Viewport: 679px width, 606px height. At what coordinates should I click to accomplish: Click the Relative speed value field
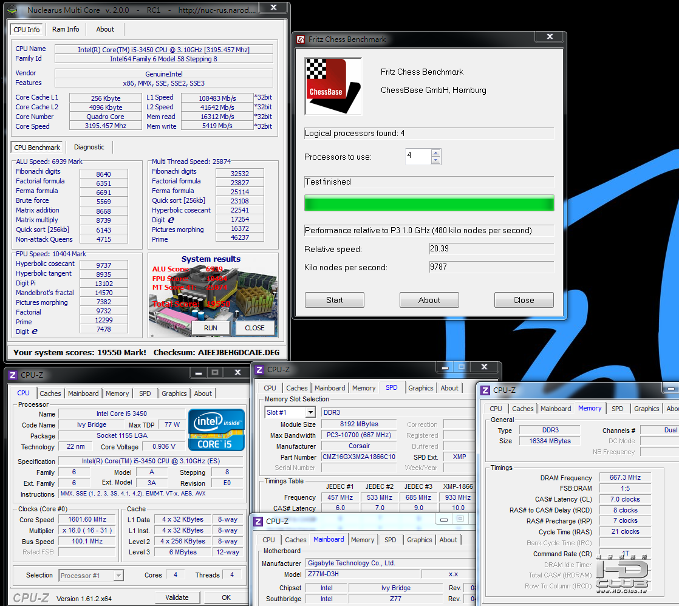491,249
